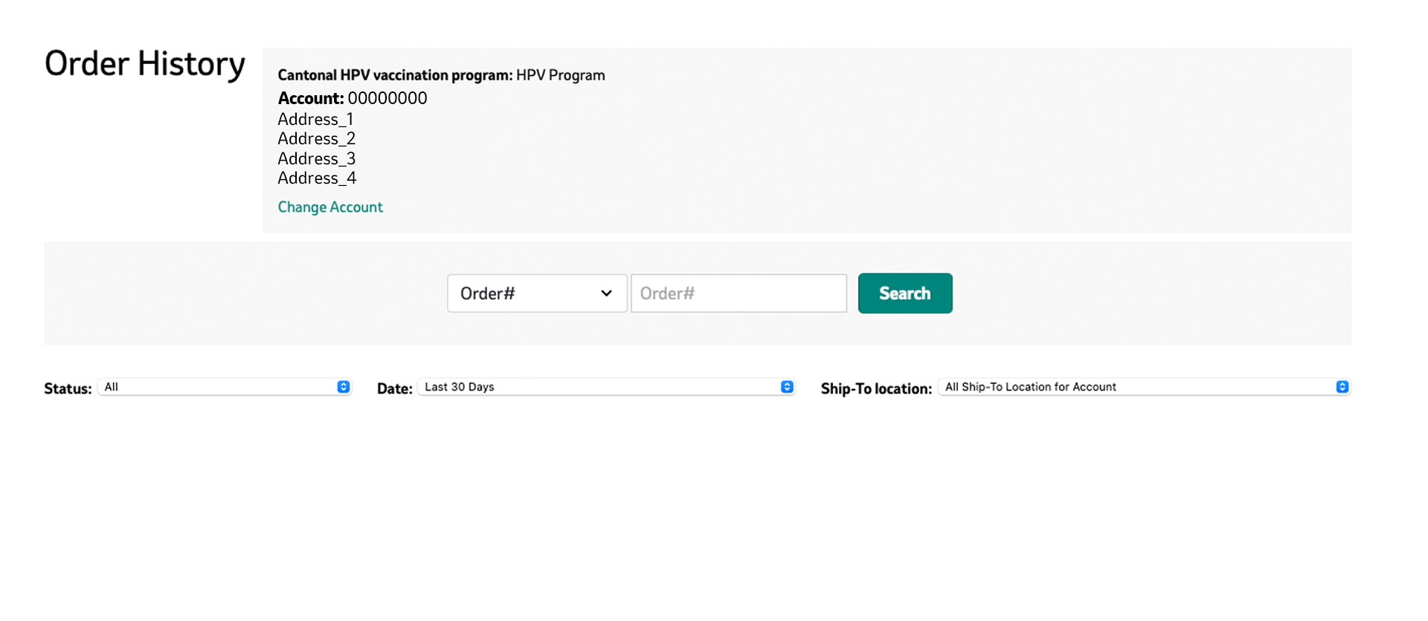Focus the Order# text input field
The height and width of the screenshot is (621, 1428).
[739, 294]
